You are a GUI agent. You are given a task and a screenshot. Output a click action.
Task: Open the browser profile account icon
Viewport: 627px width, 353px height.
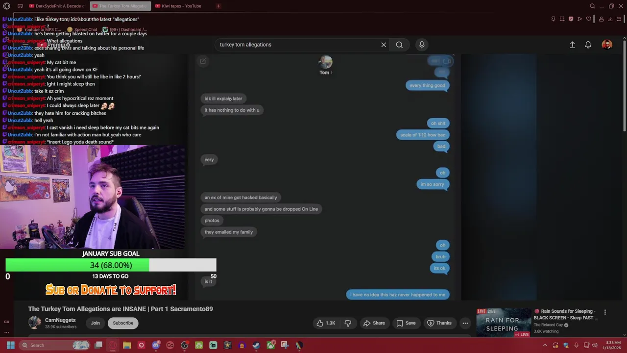point(601,19)
